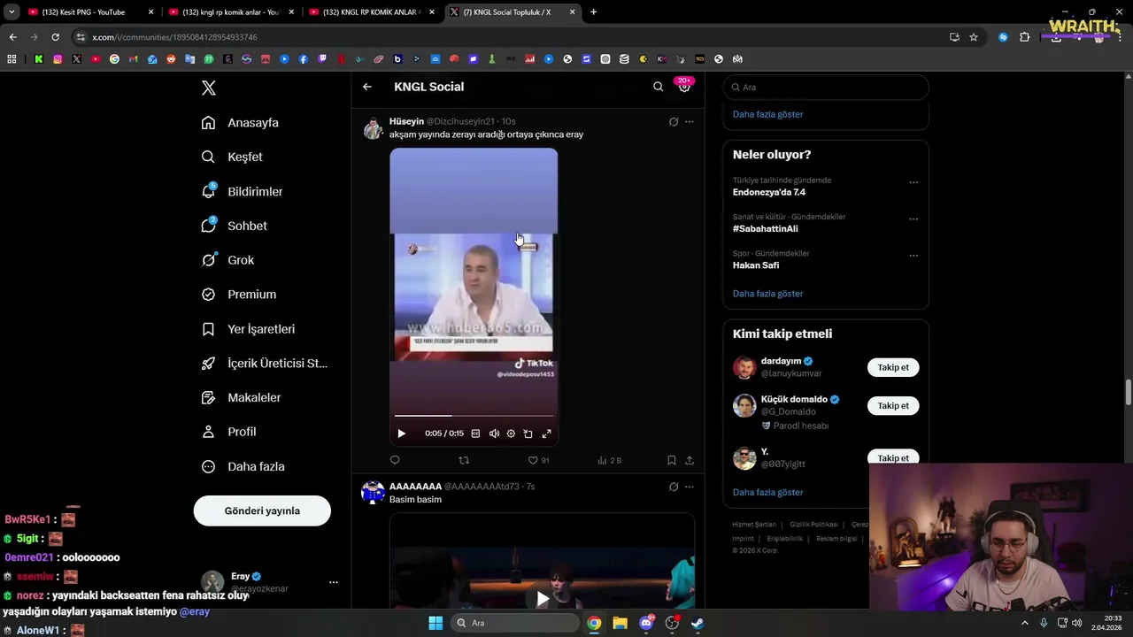The image size is (1133, 637).
Task: Reply to Hüseyin post
Action: click(x=395, y=460)
